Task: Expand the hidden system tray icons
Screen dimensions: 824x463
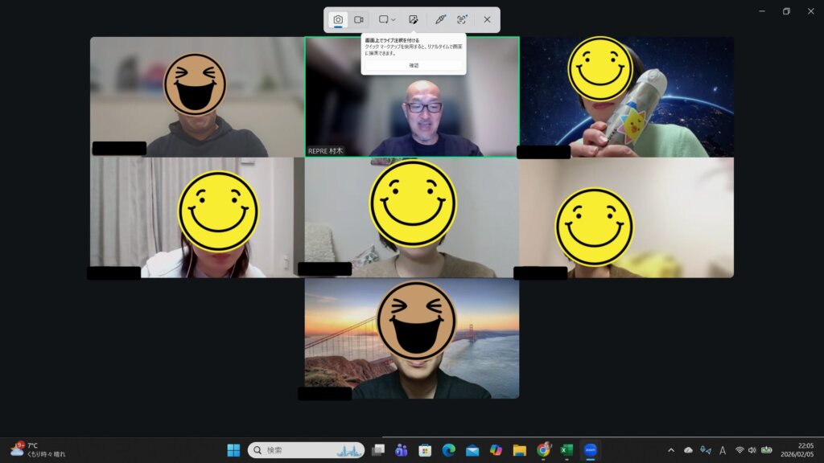Action: pyautogui.click(x=671, y=450)
